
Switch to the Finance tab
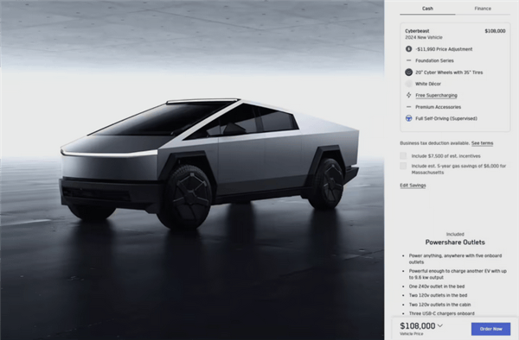[x=483, y=9]
